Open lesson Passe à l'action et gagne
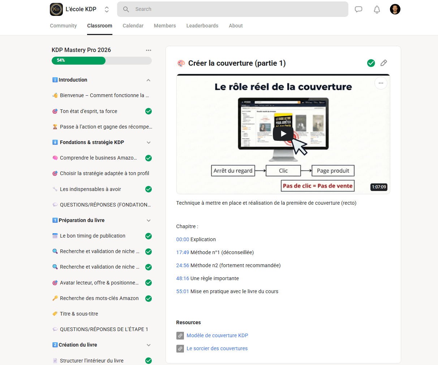438x365 pixels. click(x=106, y=127)
